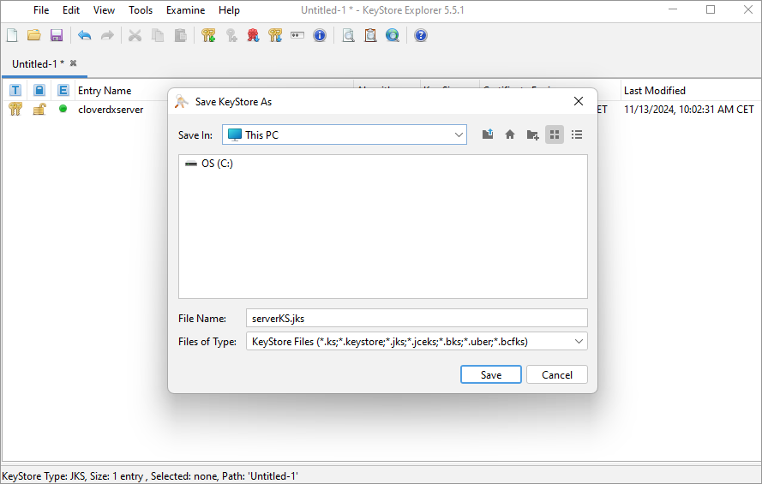Open KeyStore Properties info icon
The width and height of the screenshot is (762, 484).
click(x=320, y=35)
